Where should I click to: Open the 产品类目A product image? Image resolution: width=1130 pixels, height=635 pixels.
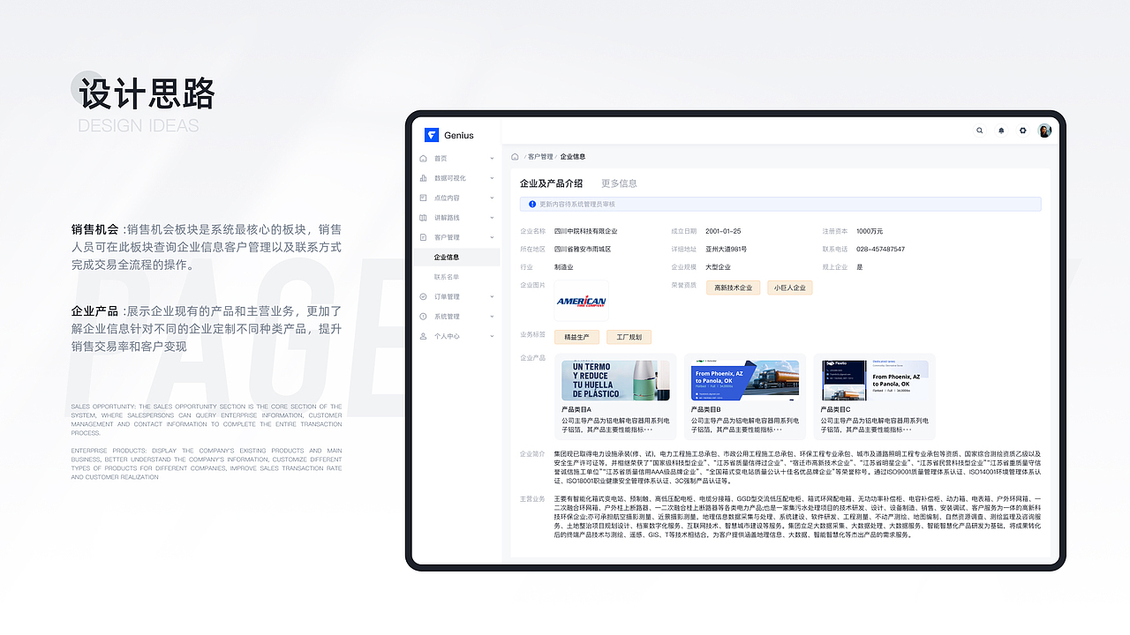[615, 381]
